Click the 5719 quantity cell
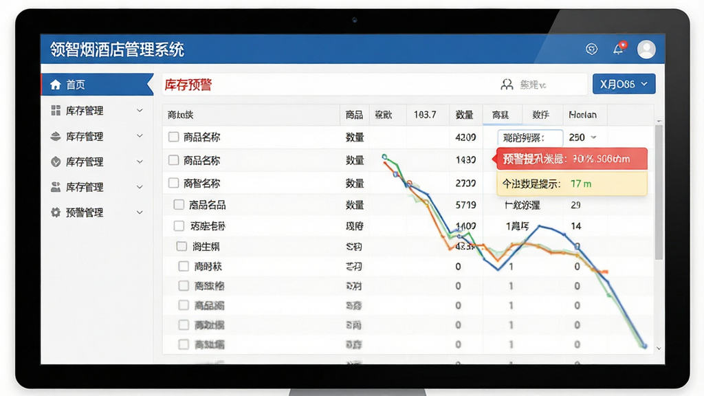704x396 pixels. [465, 205]
